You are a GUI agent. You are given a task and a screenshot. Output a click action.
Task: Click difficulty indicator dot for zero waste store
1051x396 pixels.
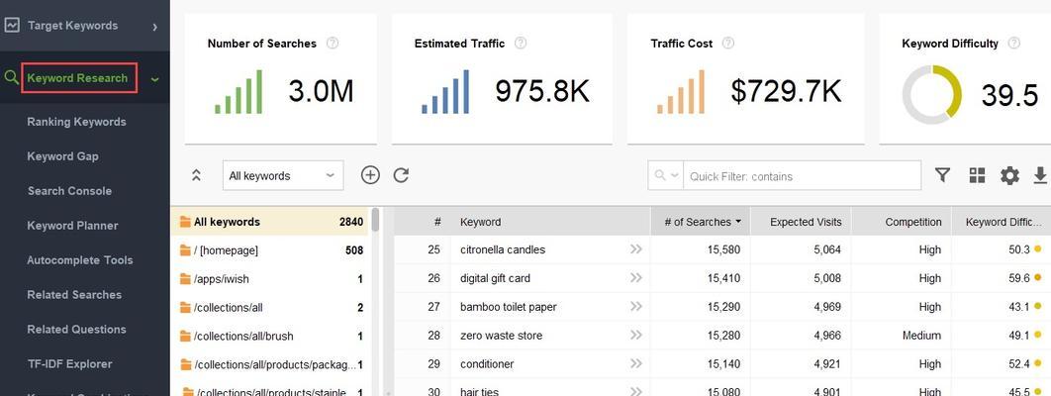pos(1037,336)
